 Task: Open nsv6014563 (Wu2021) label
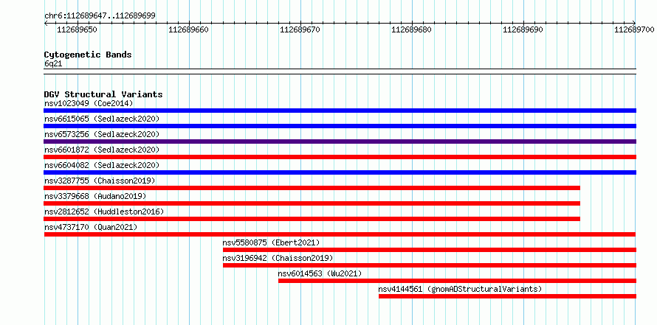pos(320,273)
